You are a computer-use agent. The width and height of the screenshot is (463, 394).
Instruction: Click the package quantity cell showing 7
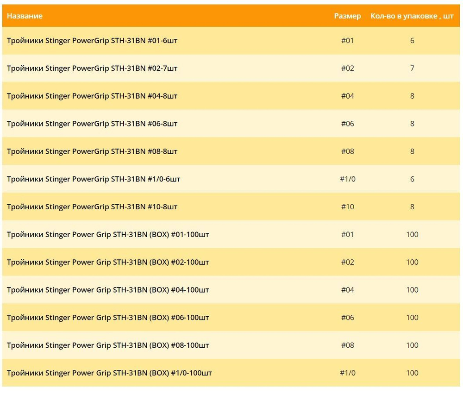click(x=412, y=68)
